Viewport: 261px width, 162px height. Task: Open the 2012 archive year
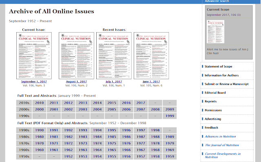(x=69, y=103)
